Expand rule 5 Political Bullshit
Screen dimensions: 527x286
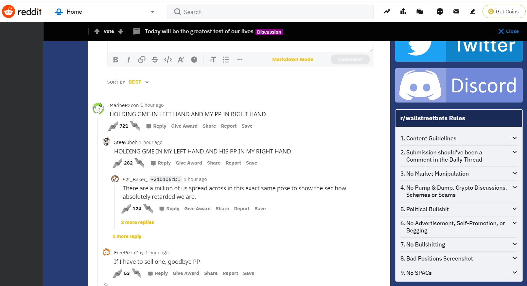pos(459,209)
